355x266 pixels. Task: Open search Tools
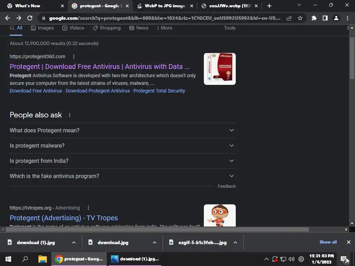[230, 28]
